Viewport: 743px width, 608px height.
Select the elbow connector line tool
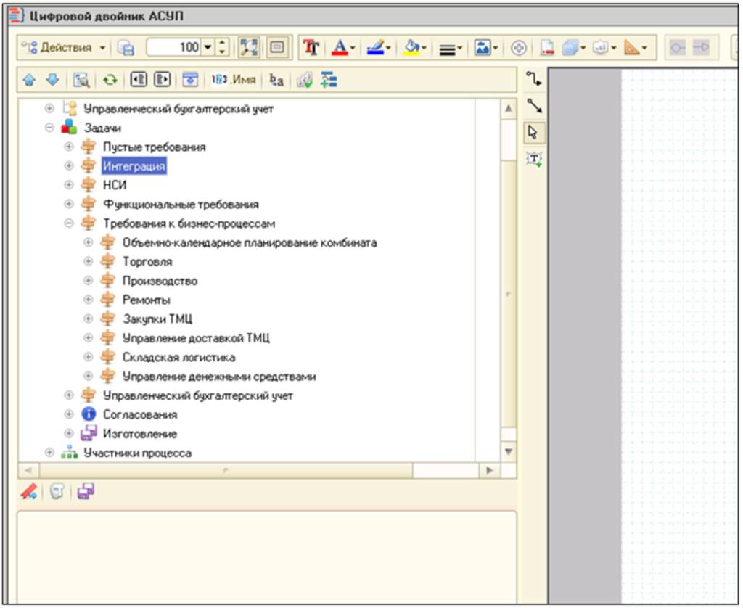(x=534, y=78)
